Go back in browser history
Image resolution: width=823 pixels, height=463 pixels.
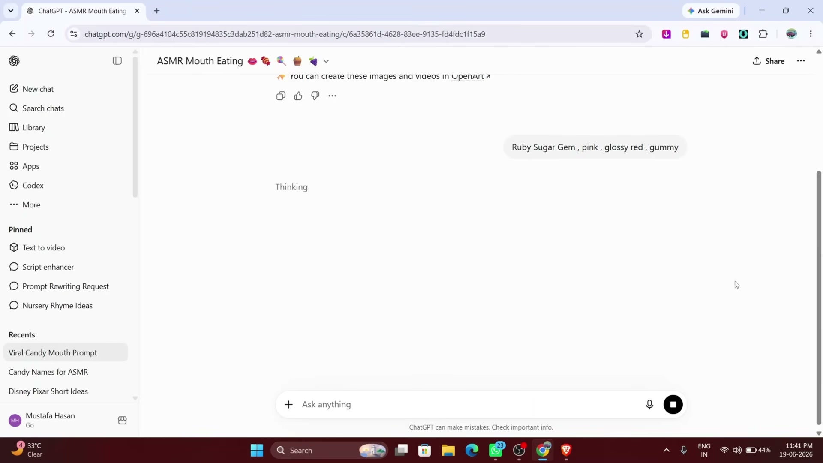[12, 34]
